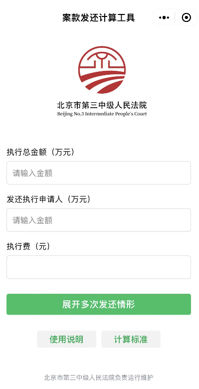Open the 使用说明 instructions
199x389 pixels.
click(x=66, y=339)
